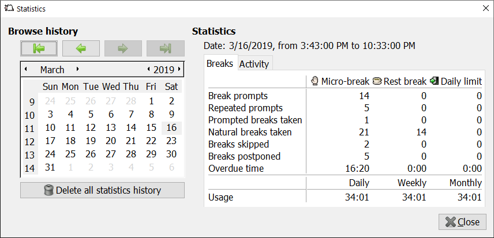Screen dimensions: 494x238
Task: Increase year with arrow right of 2019
Action: tap(179, 69)
